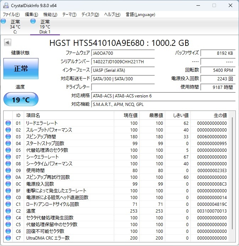The image size is (239, 246).
Task: Click the interface field UASP (Serial ATA)
Action: click(123, 70)
